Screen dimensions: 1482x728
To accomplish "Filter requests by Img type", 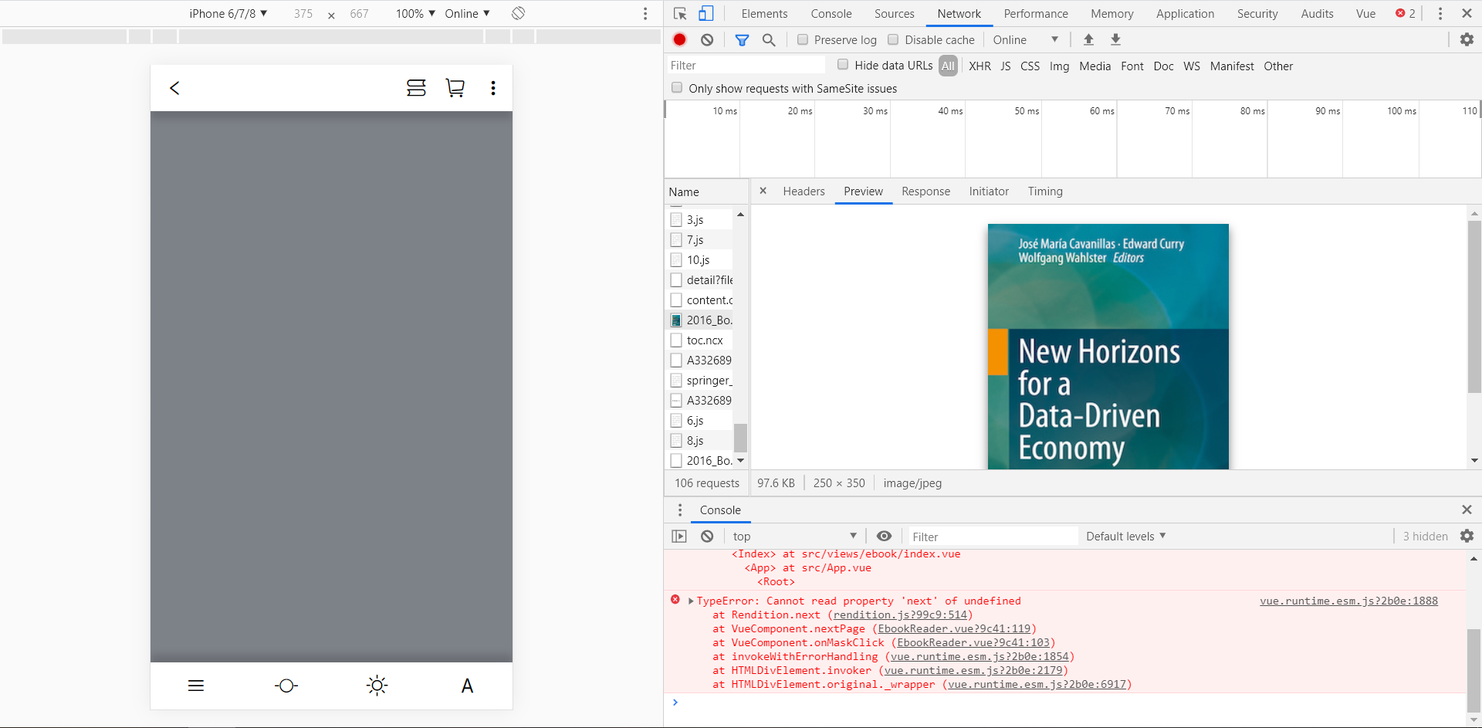I will tap(1059, 66).
